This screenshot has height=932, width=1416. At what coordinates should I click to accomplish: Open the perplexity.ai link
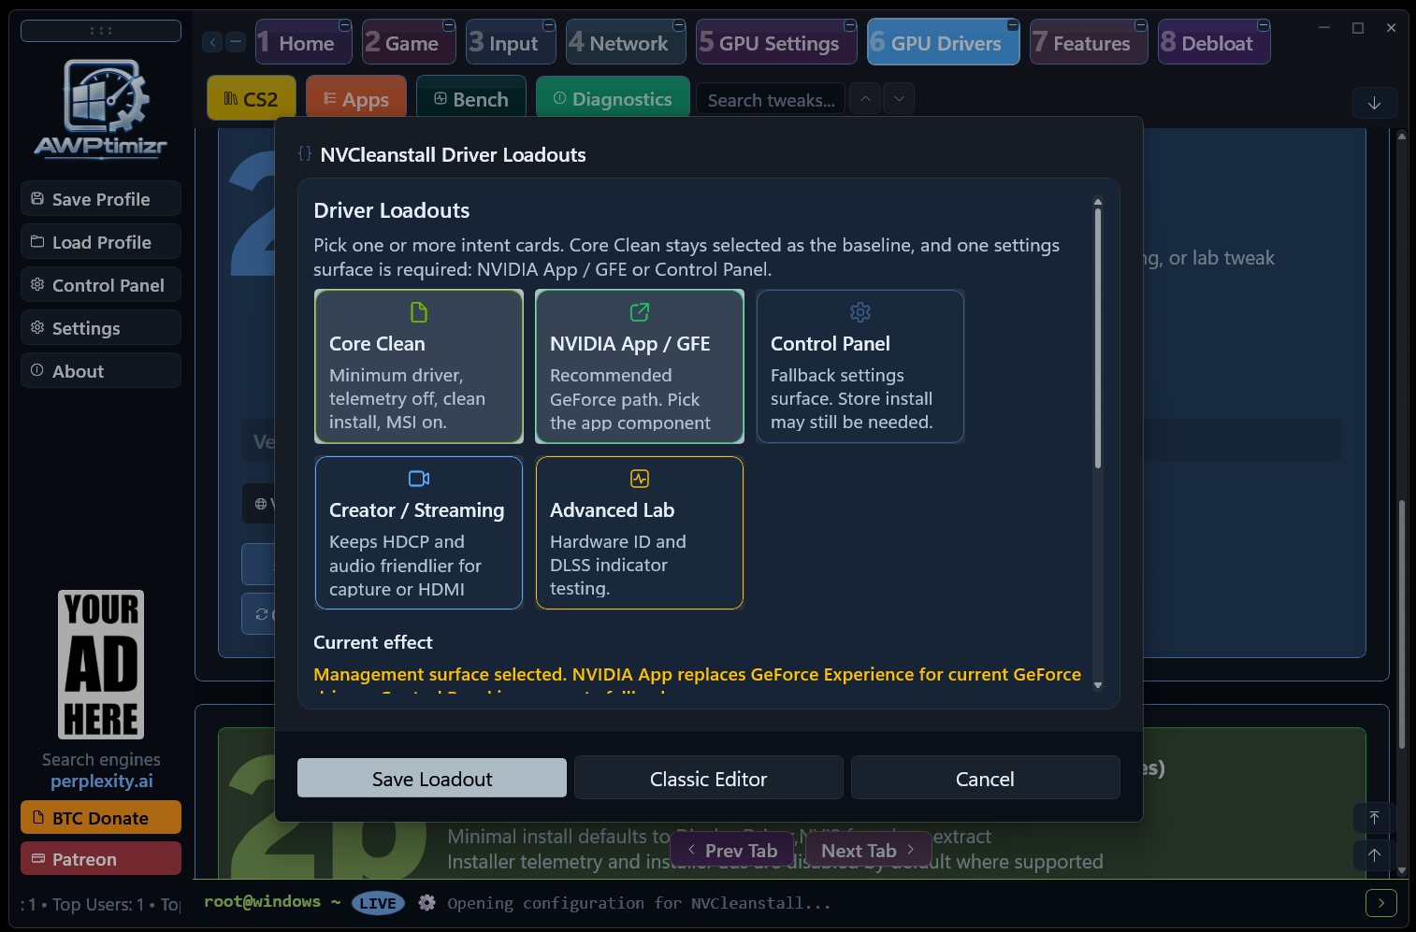(101, 781)
